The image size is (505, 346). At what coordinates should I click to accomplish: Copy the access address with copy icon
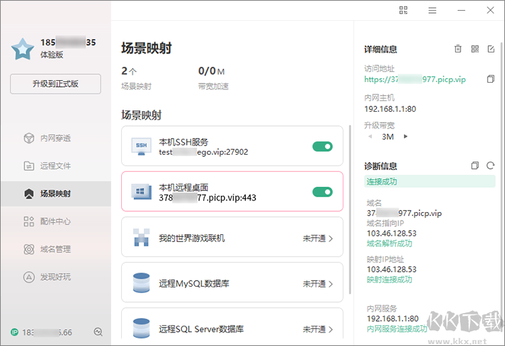490,79
